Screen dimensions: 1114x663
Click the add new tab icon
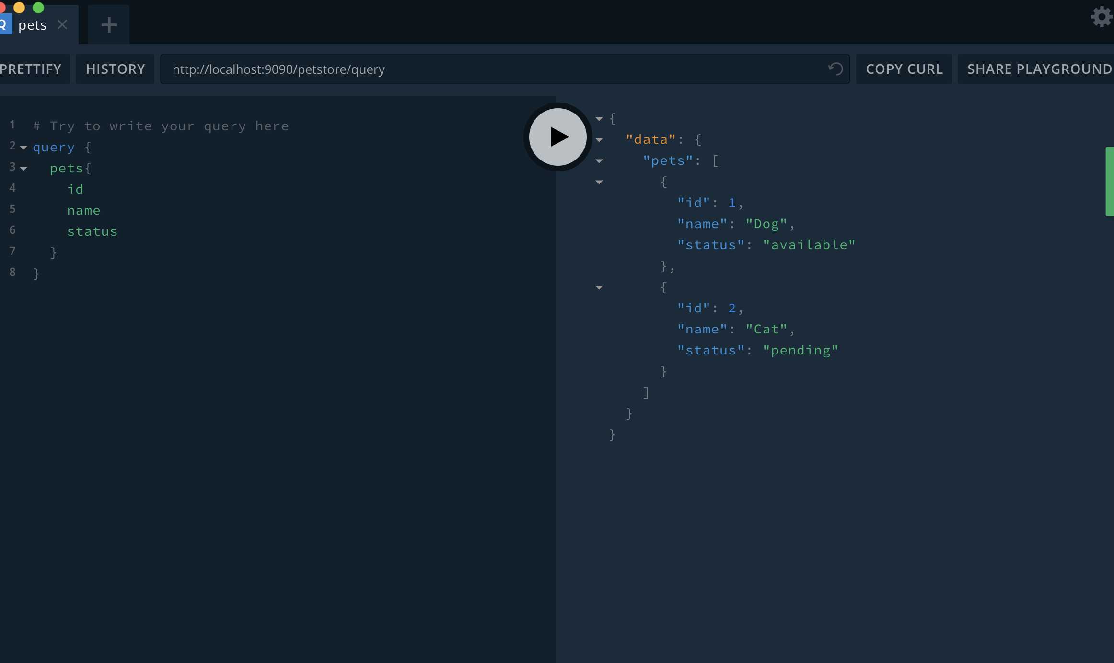coord(109,22)
